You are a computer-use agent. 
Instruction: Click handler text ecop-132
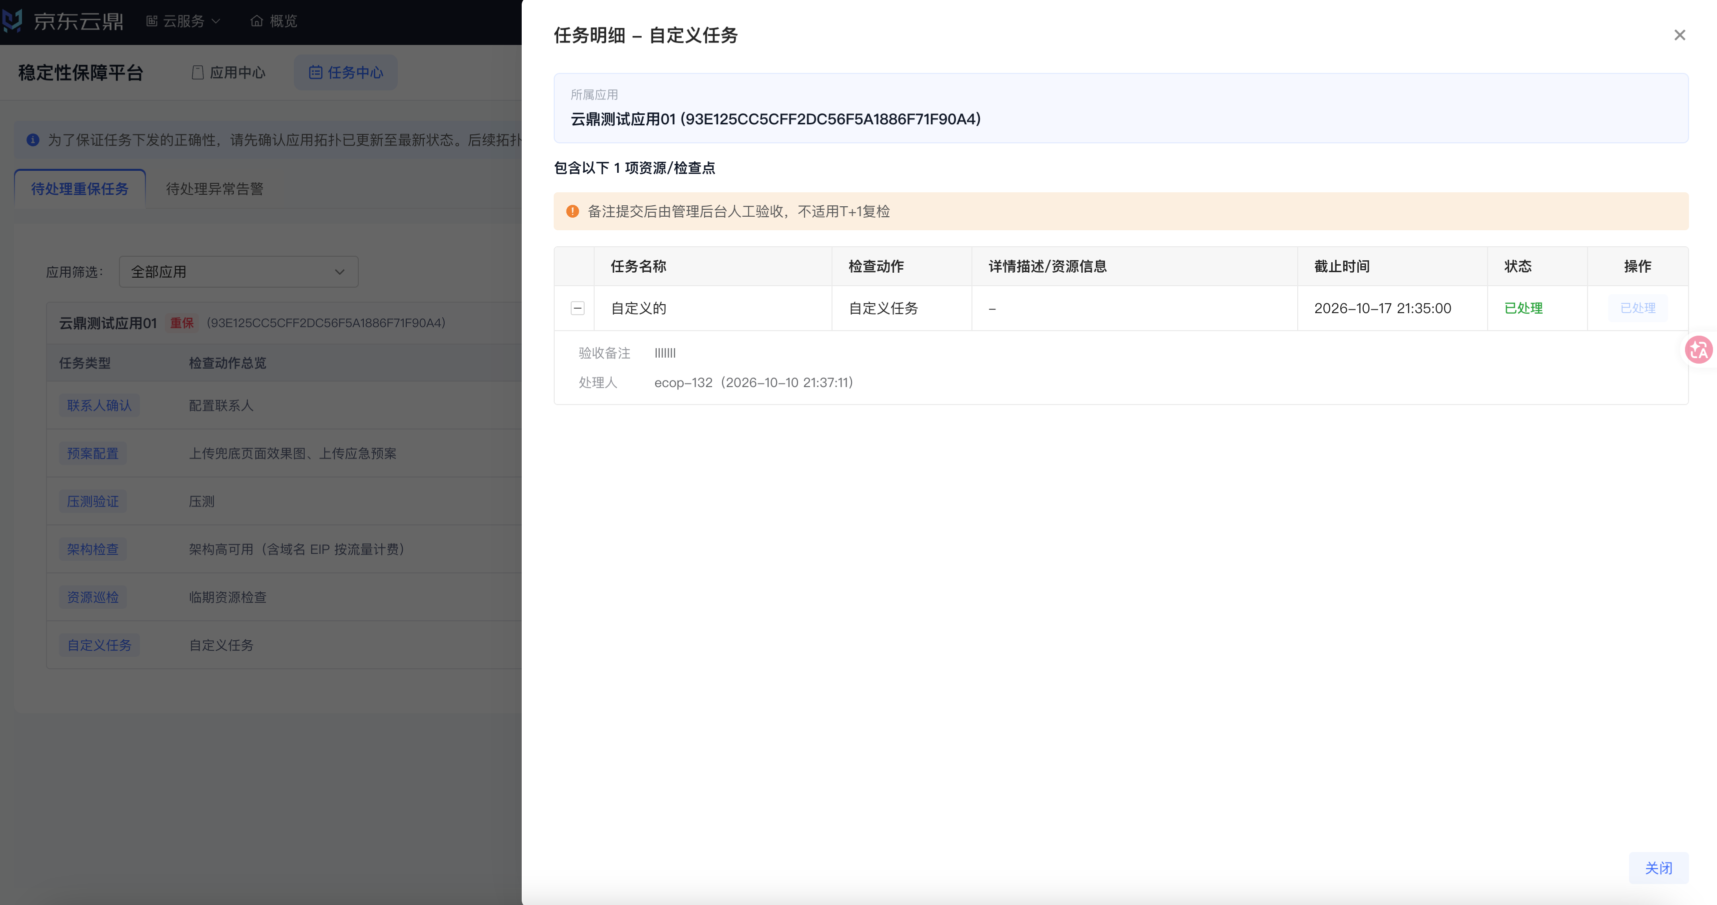click(x=683, y=383)
